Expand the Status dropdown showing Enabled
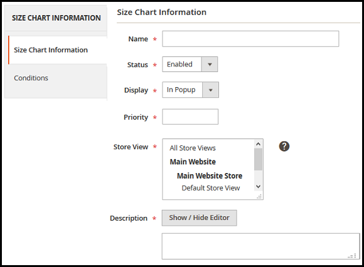364x267 pixels. [x=190, y=64]
